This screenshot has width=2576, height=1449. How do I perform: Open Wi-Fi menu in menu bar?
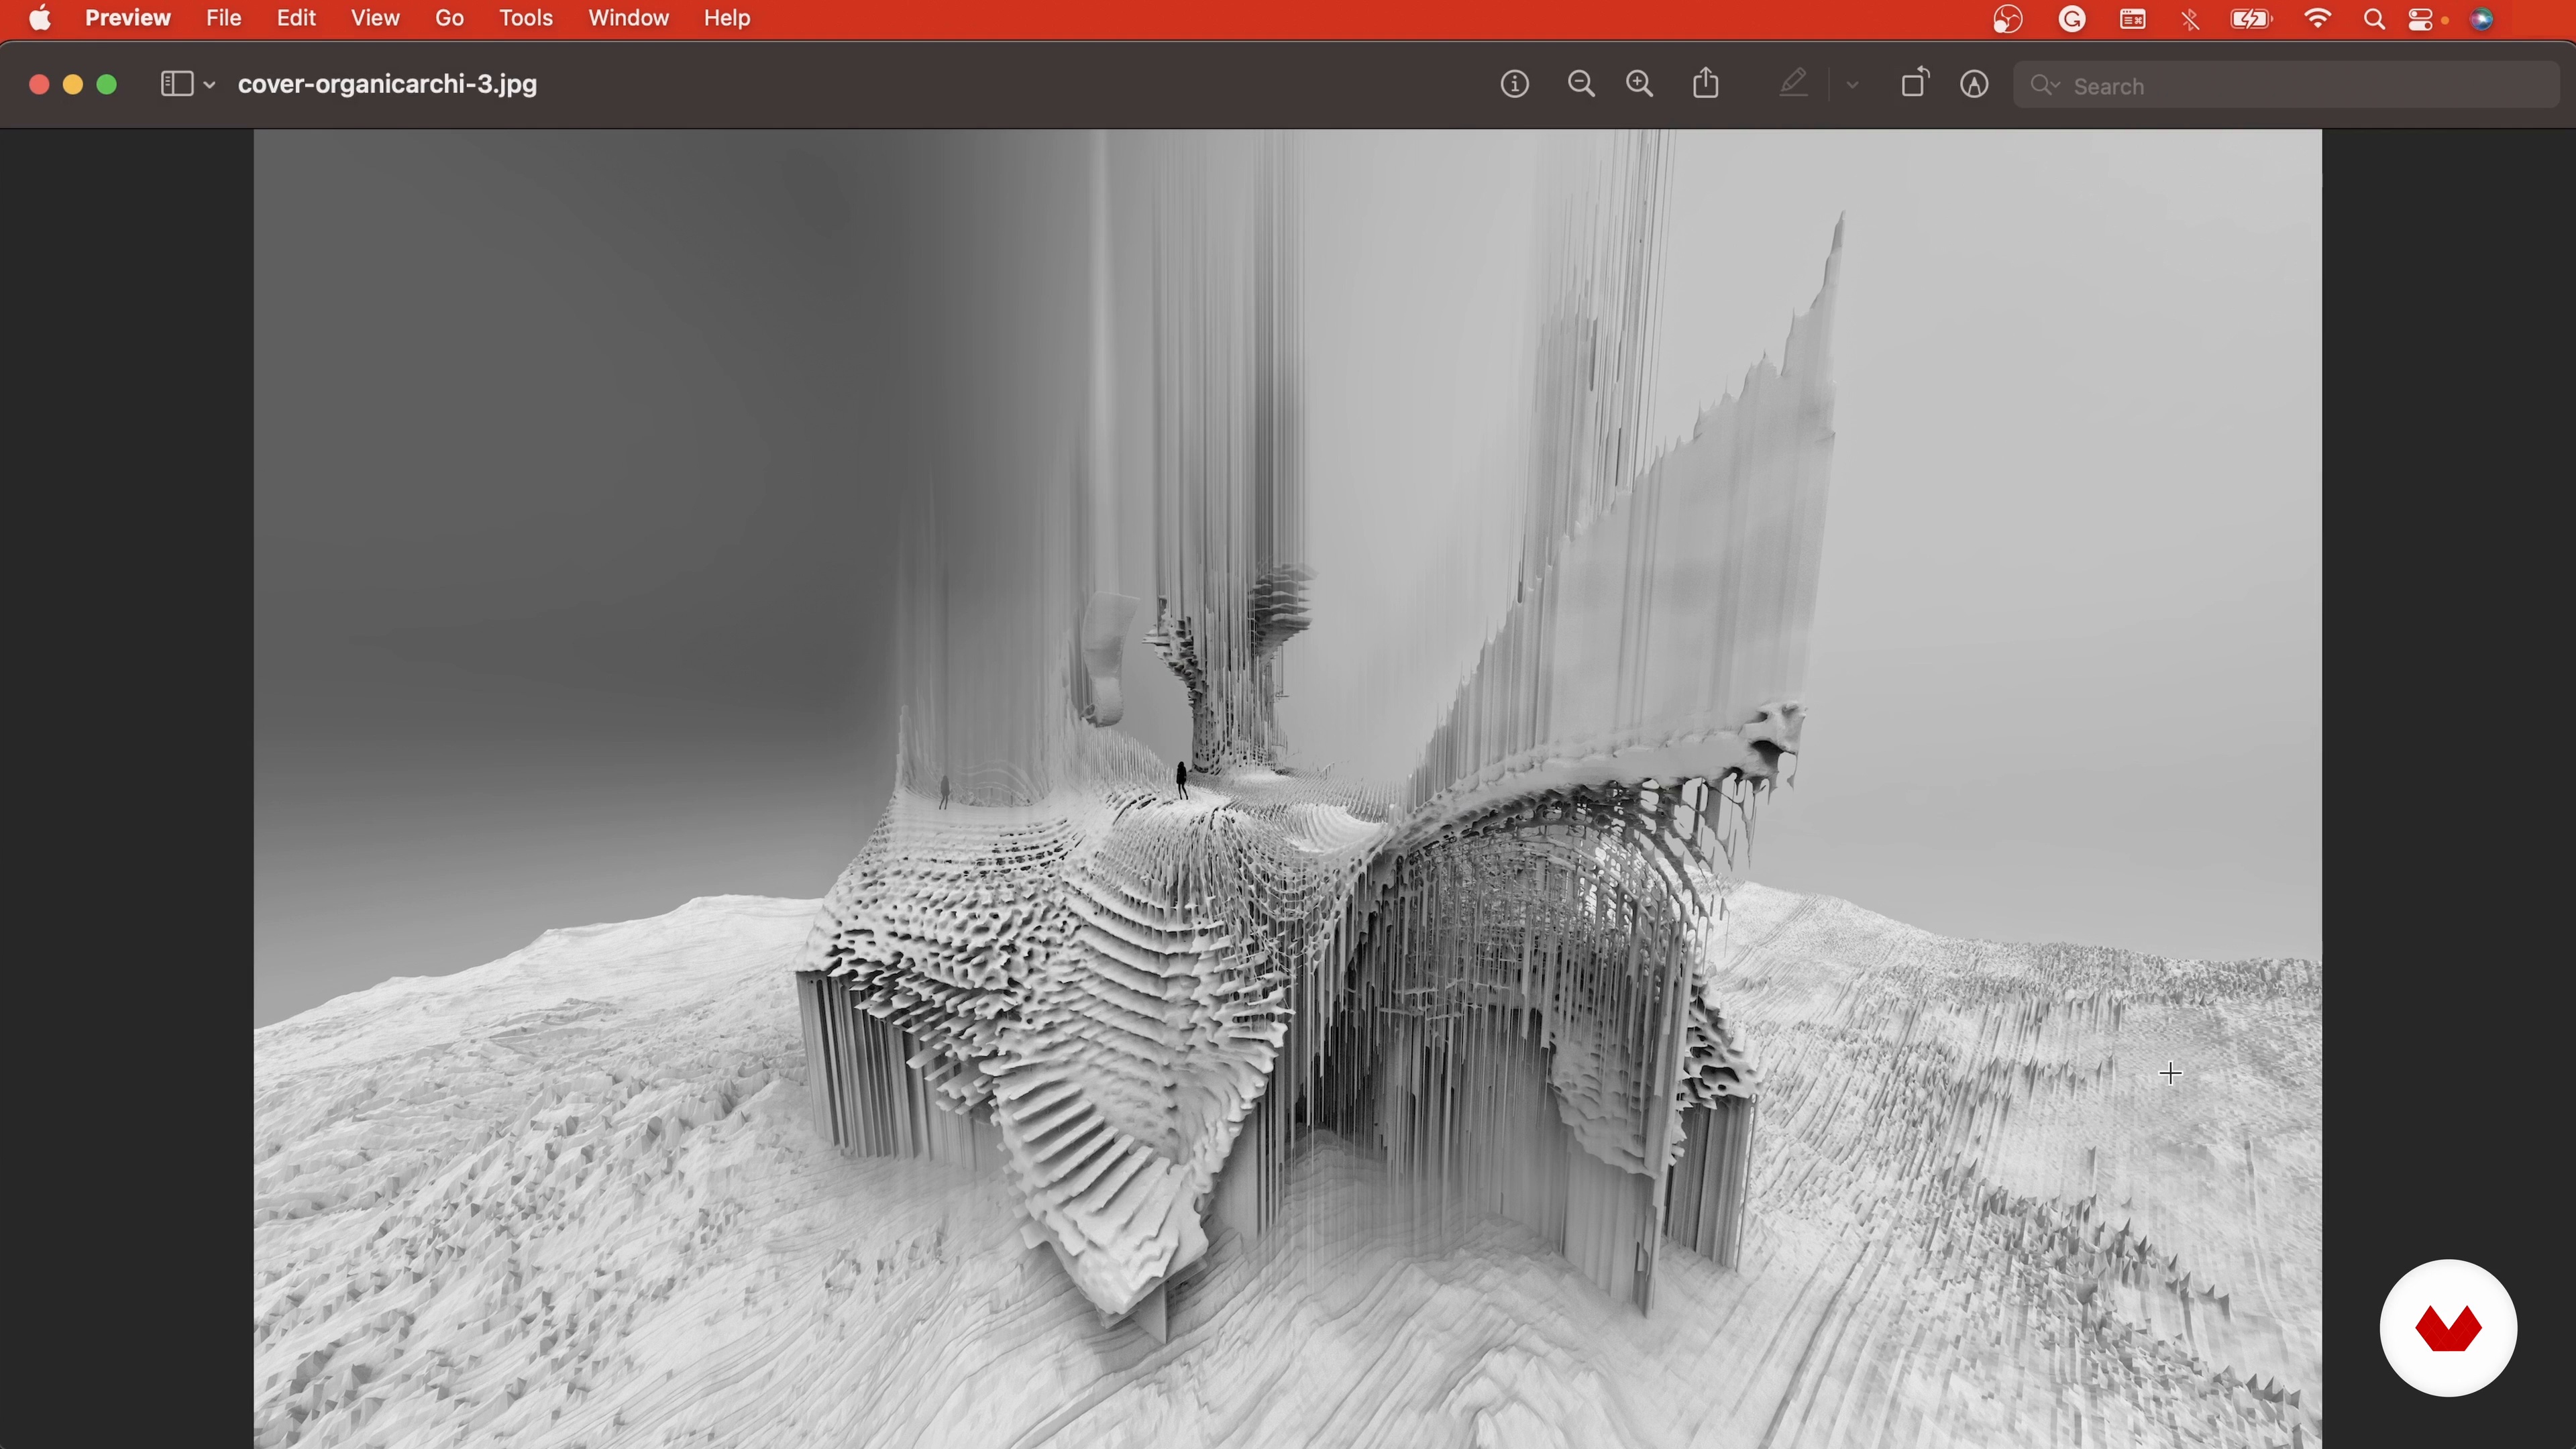coord(2318,19)
